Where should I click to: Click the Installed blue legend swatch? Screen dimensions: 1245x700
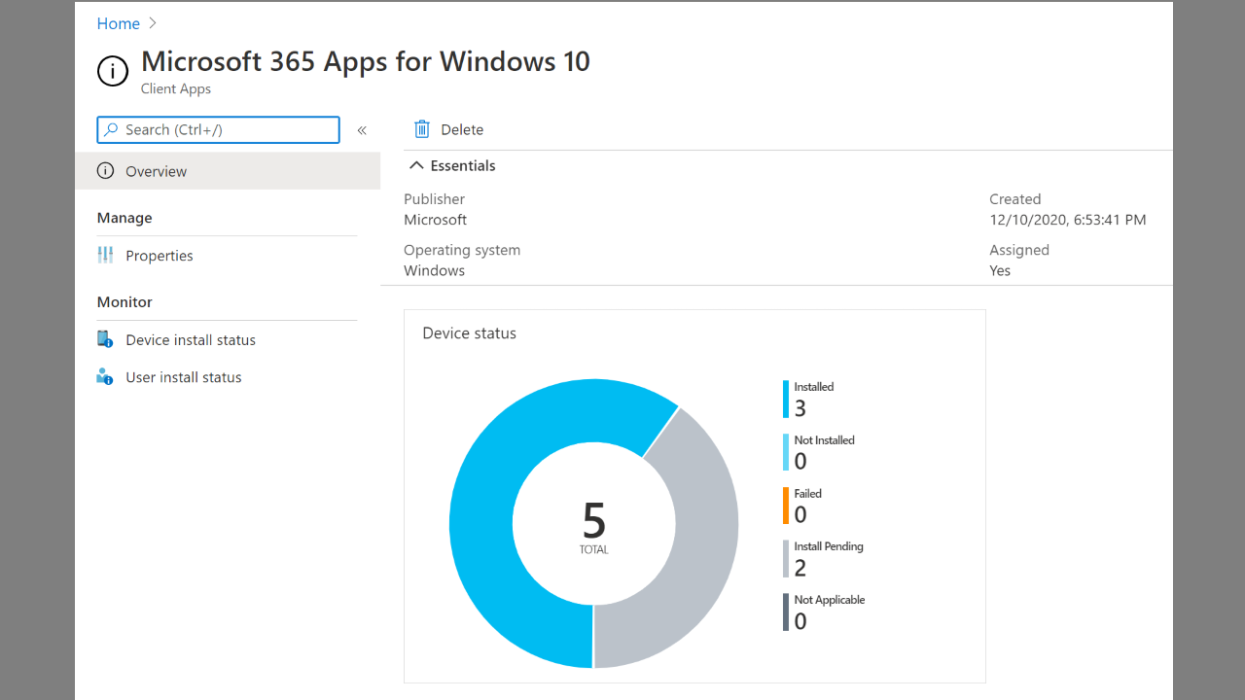(786, 399)
